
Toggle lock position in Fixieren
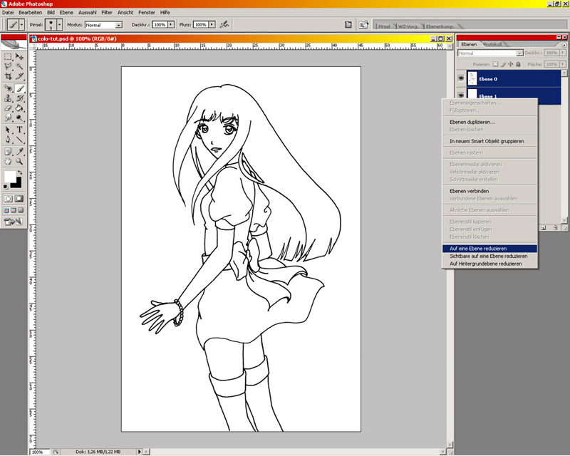[511, 64]
